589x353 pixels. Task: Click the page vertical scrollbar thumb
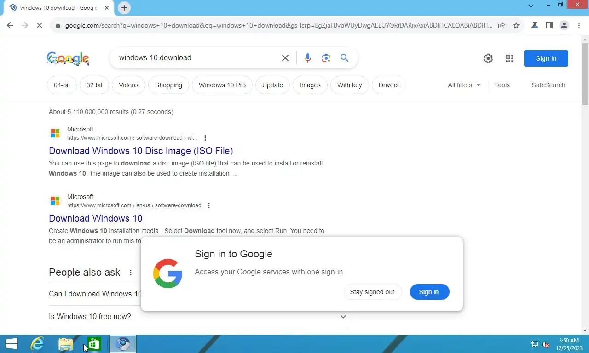coord(585,74)
